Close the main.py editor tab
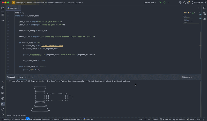 (x=19, y=8)
